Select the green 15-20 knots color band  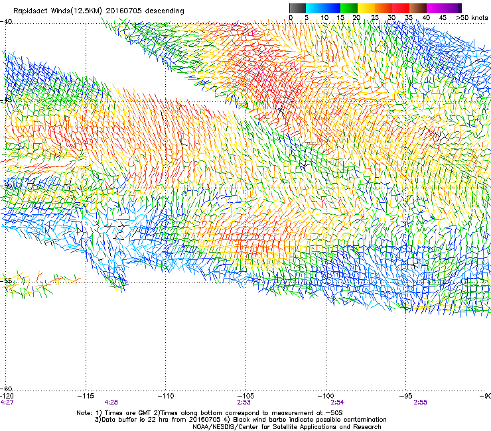tap(349, 8)
